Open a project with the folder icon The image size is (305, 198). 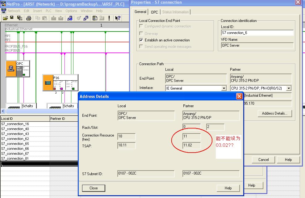click(x=5, y=18)
